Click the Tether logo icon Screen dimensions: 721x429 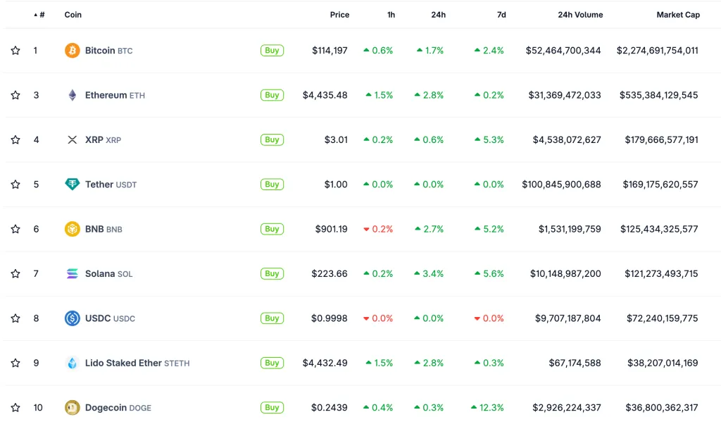[x=72, y=185]
